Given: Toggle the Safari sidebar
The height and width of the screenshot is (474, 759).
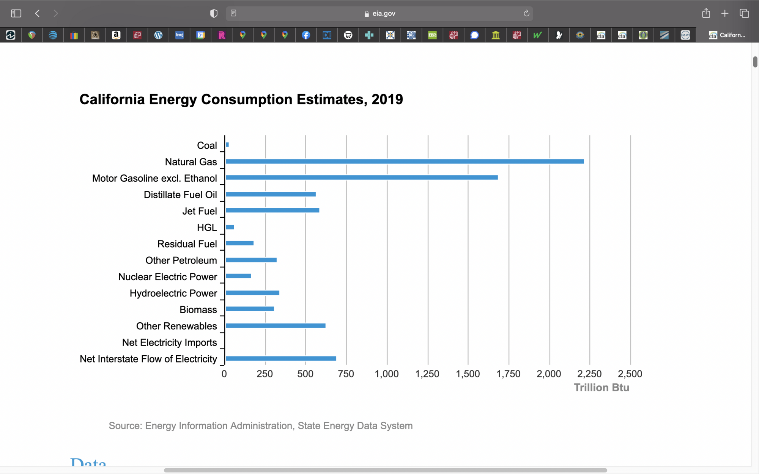Looking at the screenshot, I should pyautogui.click(x=16, y=14).
